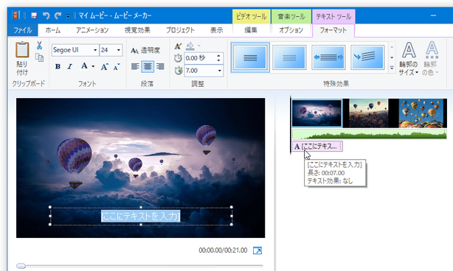The image size is (453, 271).
Task: Click the green audio waveform track
Action: [369, 134]
